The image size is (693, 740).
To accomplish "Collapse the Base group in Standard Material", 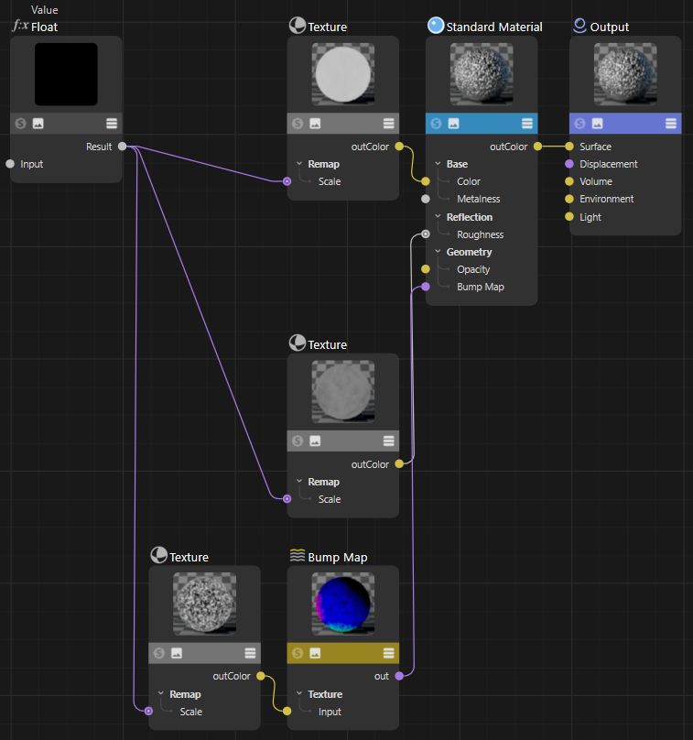I will pyautogui.click(x=438, y=164).
